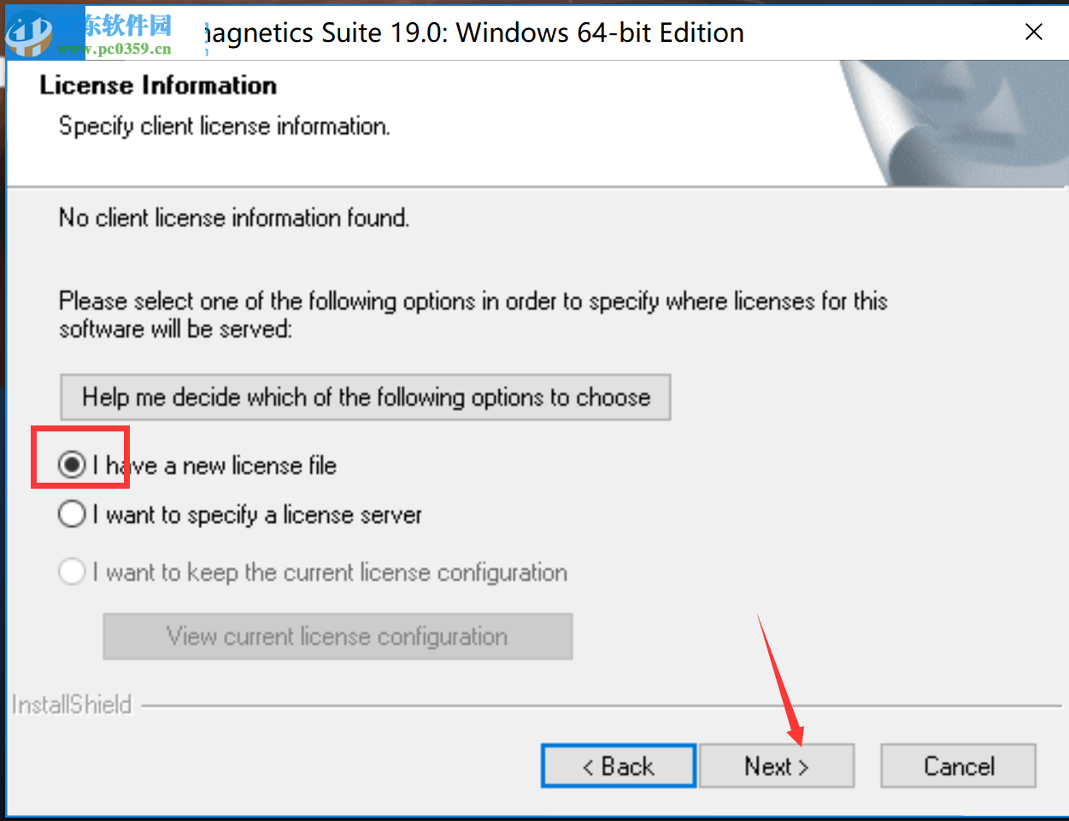
Task: Click the installer window title bar text
Action: click(x=474, y=32)
